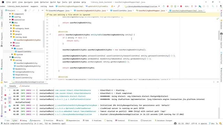Hide the Project panel with the minus icon
The height and width of the screenshot is (125, 223).
43,10
